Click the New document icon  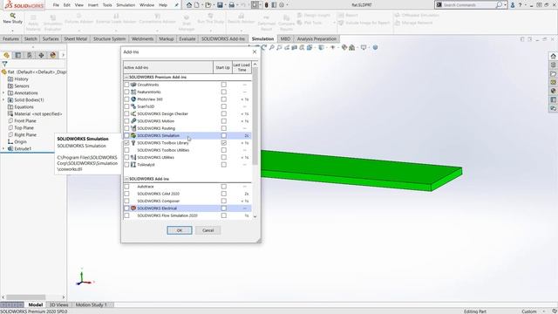click(x=196, y=5)
